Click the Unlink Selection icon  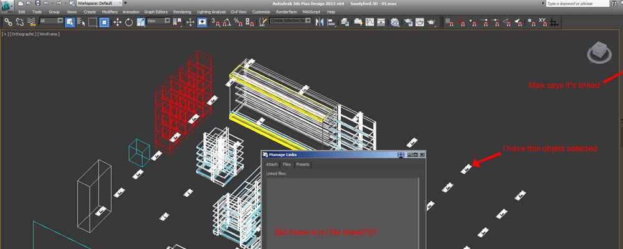coord(19,22)
